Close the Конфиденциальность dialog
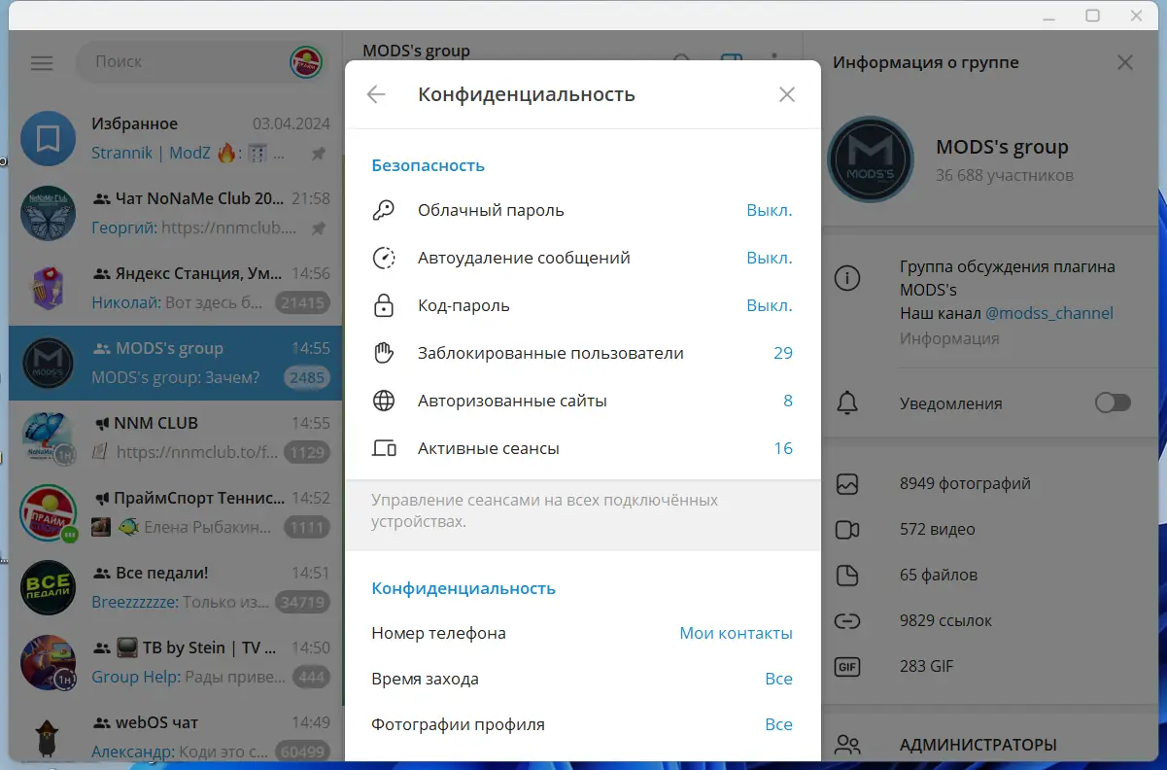The width and height of the screenshot is (1167, 770). point(787,94)
